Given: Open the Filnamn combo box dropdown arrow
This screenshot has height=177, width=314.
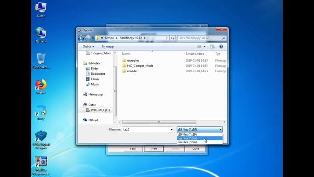Looking at the screenshot, I should pos(171,130).
